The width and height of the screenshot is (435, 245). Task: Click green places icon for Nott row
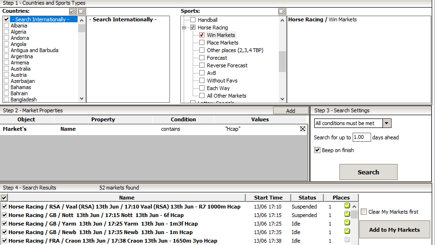[347, 214]
